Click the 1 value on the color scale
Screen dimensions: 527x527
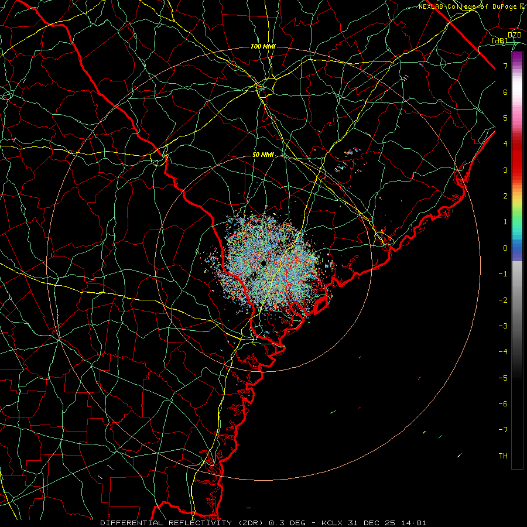click(x=505, y=222)
